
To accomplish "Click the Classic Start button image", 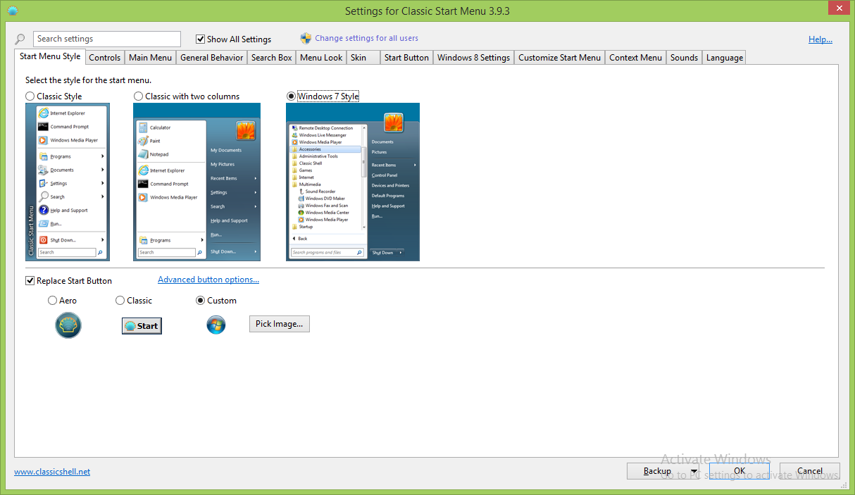I will coord(142,325).
